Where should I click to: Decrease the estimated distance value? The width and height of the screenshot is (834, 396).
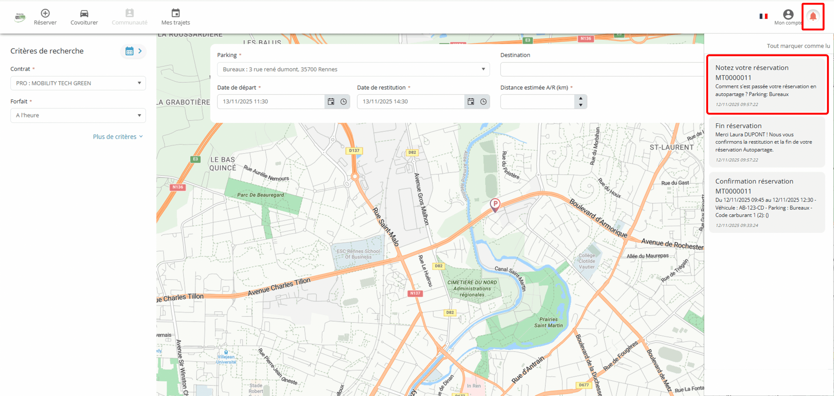pyautogui.click(x=581, y=105)
